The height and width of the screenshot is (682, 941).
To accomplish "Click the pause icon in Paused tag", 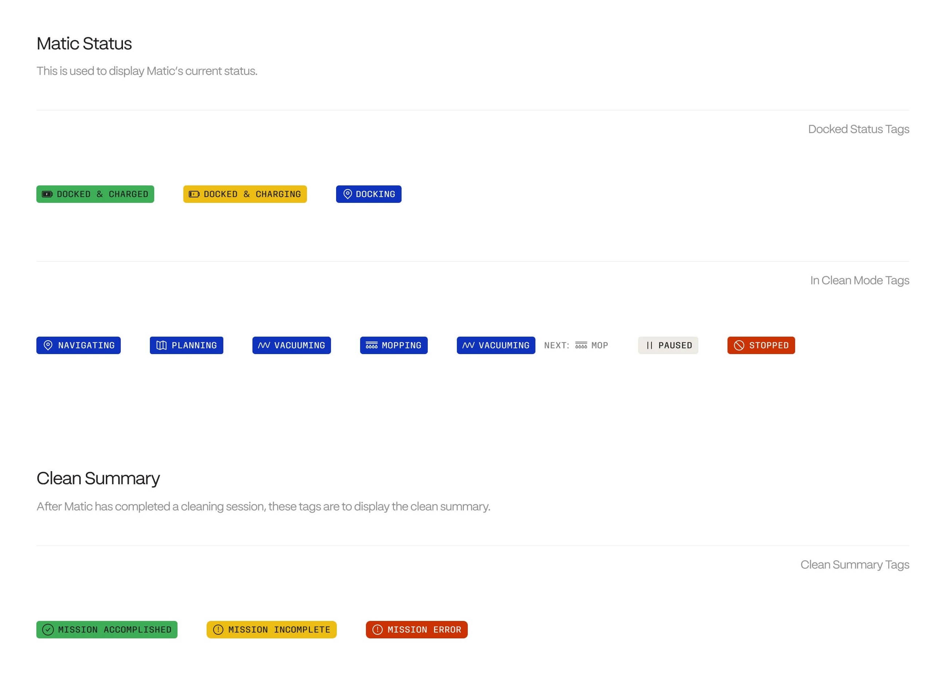I will click(650, 345).
